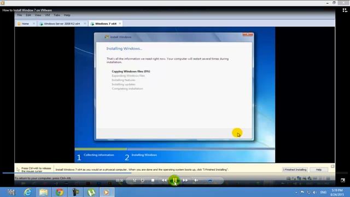350x197 pixels.
Task: Open the Edit menu in VMware
Action: 28,15
